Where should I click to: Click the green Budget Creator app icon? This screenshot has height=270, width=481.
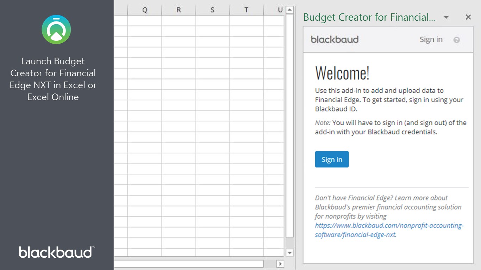pyautogui.click(x=56, y=30)
